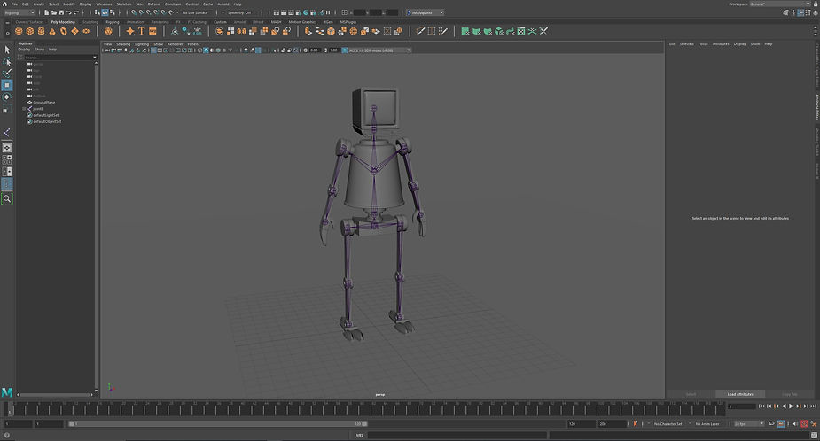The width and height of the screenshot is (820, 441).
Task: Click the first green UV planar mapping icon
Action: click(x=465, y=31)
